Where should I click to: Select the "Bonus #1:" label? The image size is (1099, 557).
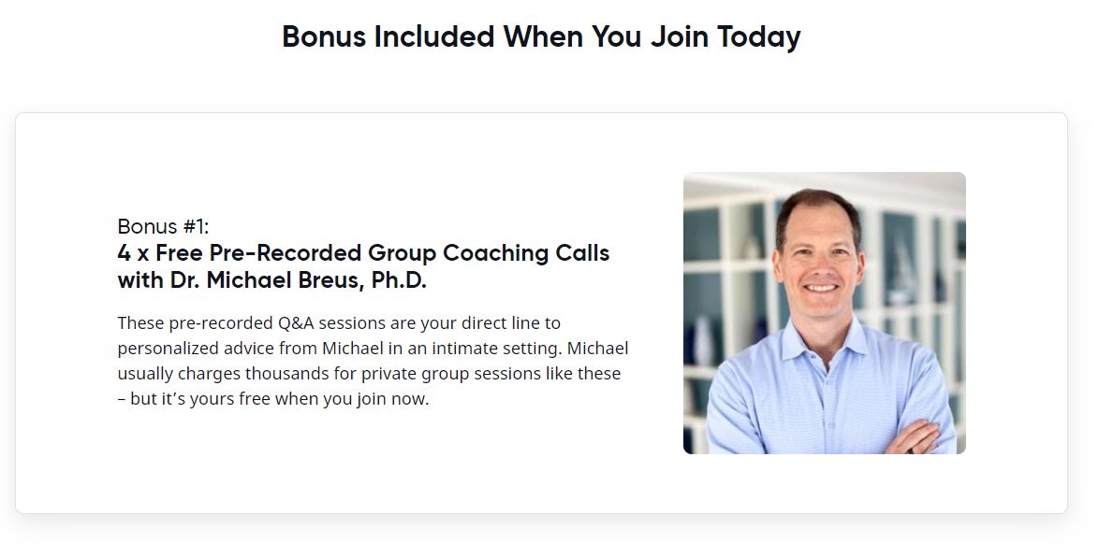(x=163, y=226)
